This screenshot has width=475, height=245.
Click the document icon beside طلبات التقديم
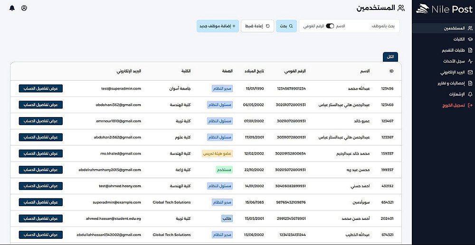tap(470, 50)
